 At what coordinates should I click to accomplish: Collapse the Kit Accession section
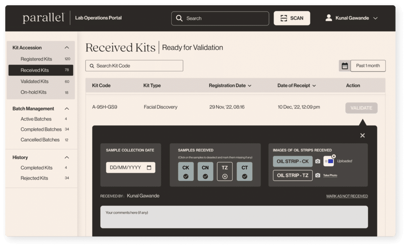(67, 48)
